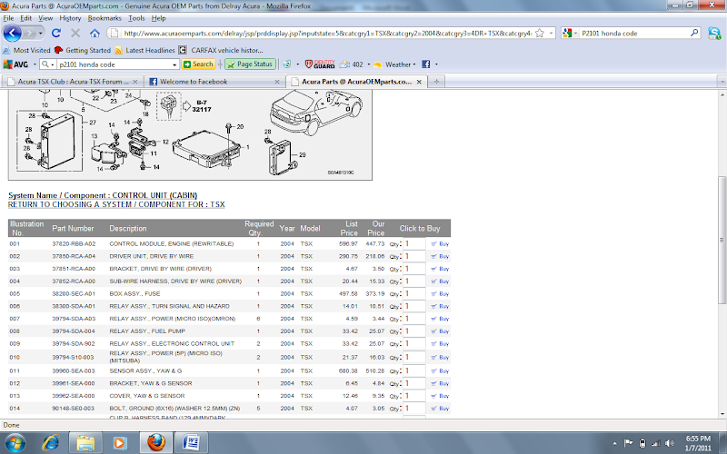Click the vertical page scrollbar thumb
The image size is (727, 454).
point(722,240)
